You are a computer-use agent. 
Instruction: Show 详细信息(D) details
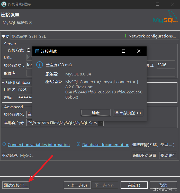click(x=128, y=113)
